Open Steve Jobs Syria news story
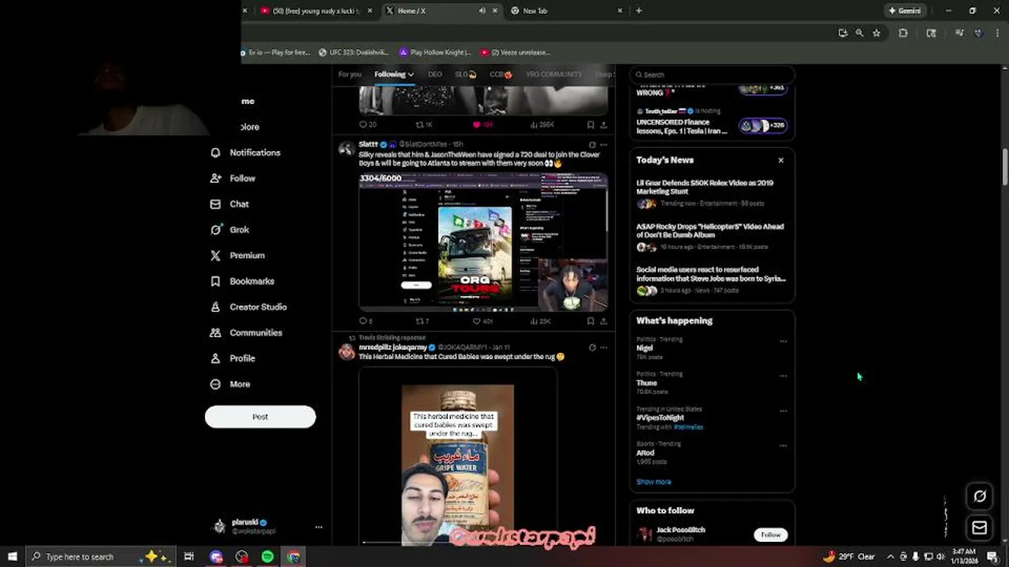The width and height of the screenshot is (1009, 567). [x=711, y=280]
